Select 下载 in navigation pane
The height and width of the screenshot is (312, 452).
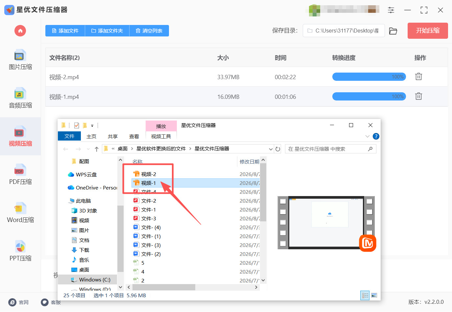pyautogui.click(x=81, y=250)
